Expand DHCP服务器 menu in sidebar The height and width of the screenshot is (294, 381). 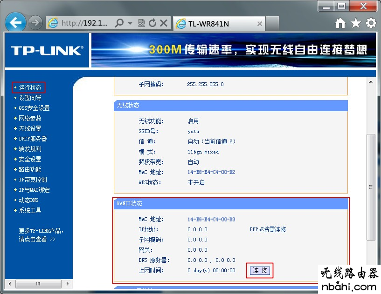[x=33, y=139]
